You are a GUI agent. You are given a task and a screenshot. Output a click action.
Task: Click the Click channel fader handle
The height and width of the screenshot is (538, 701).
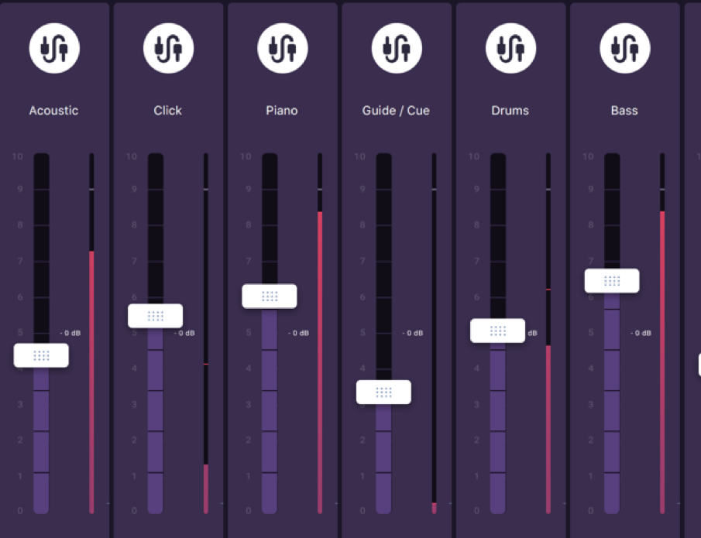(155, 316)
